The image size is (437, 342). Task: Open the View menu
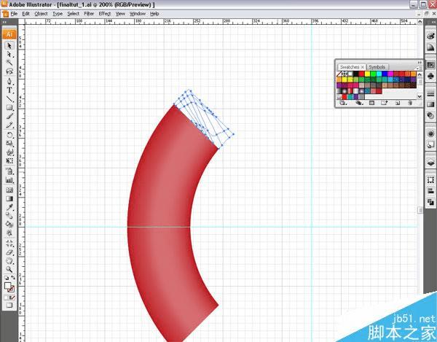[120, 14]
